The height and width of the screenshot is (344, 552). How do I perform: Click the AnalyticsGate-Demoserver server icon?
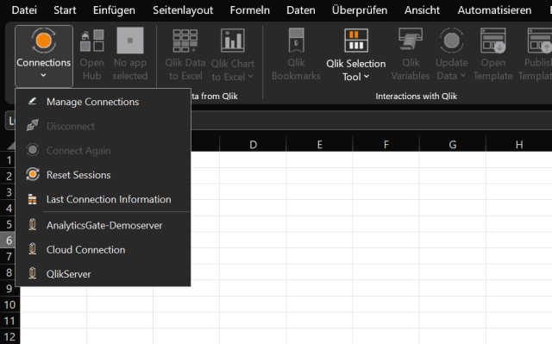pos(33,224)
